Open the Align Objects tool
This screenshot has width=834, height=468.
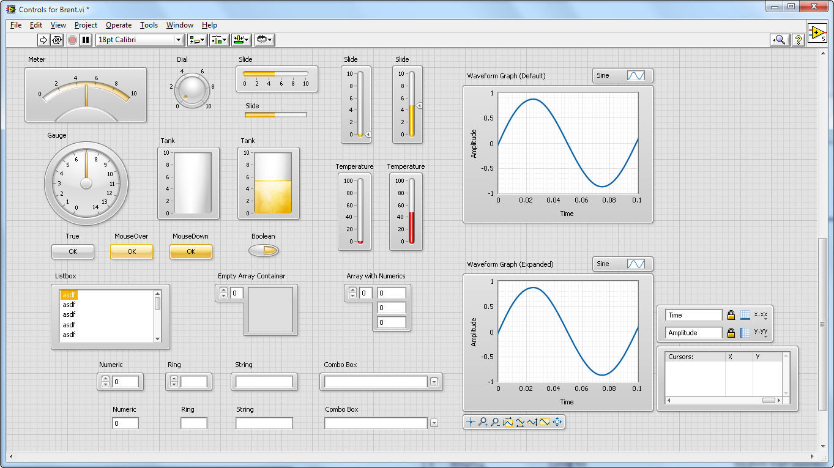(197, 40)
